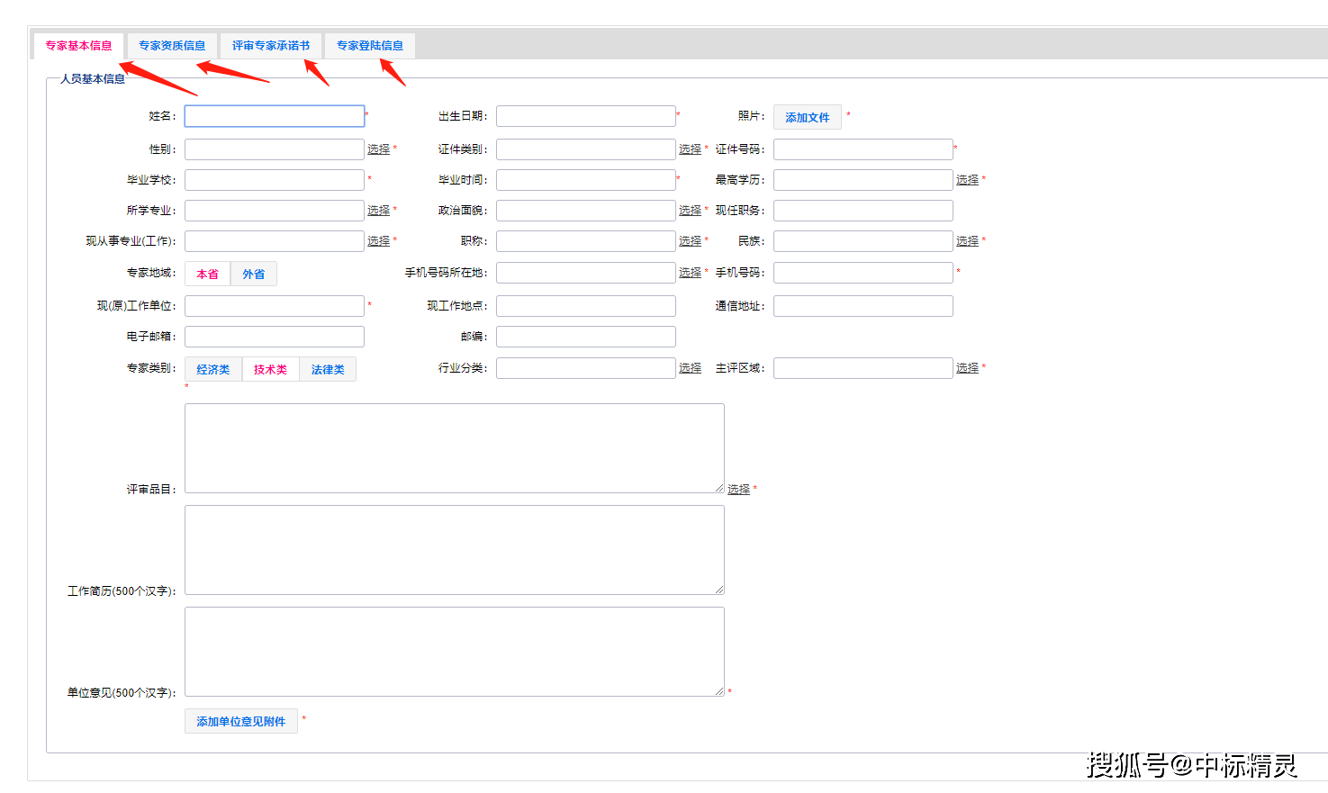Click into the 工作简历 text area
Screen dimensions: 1328x793
point(454,550)
